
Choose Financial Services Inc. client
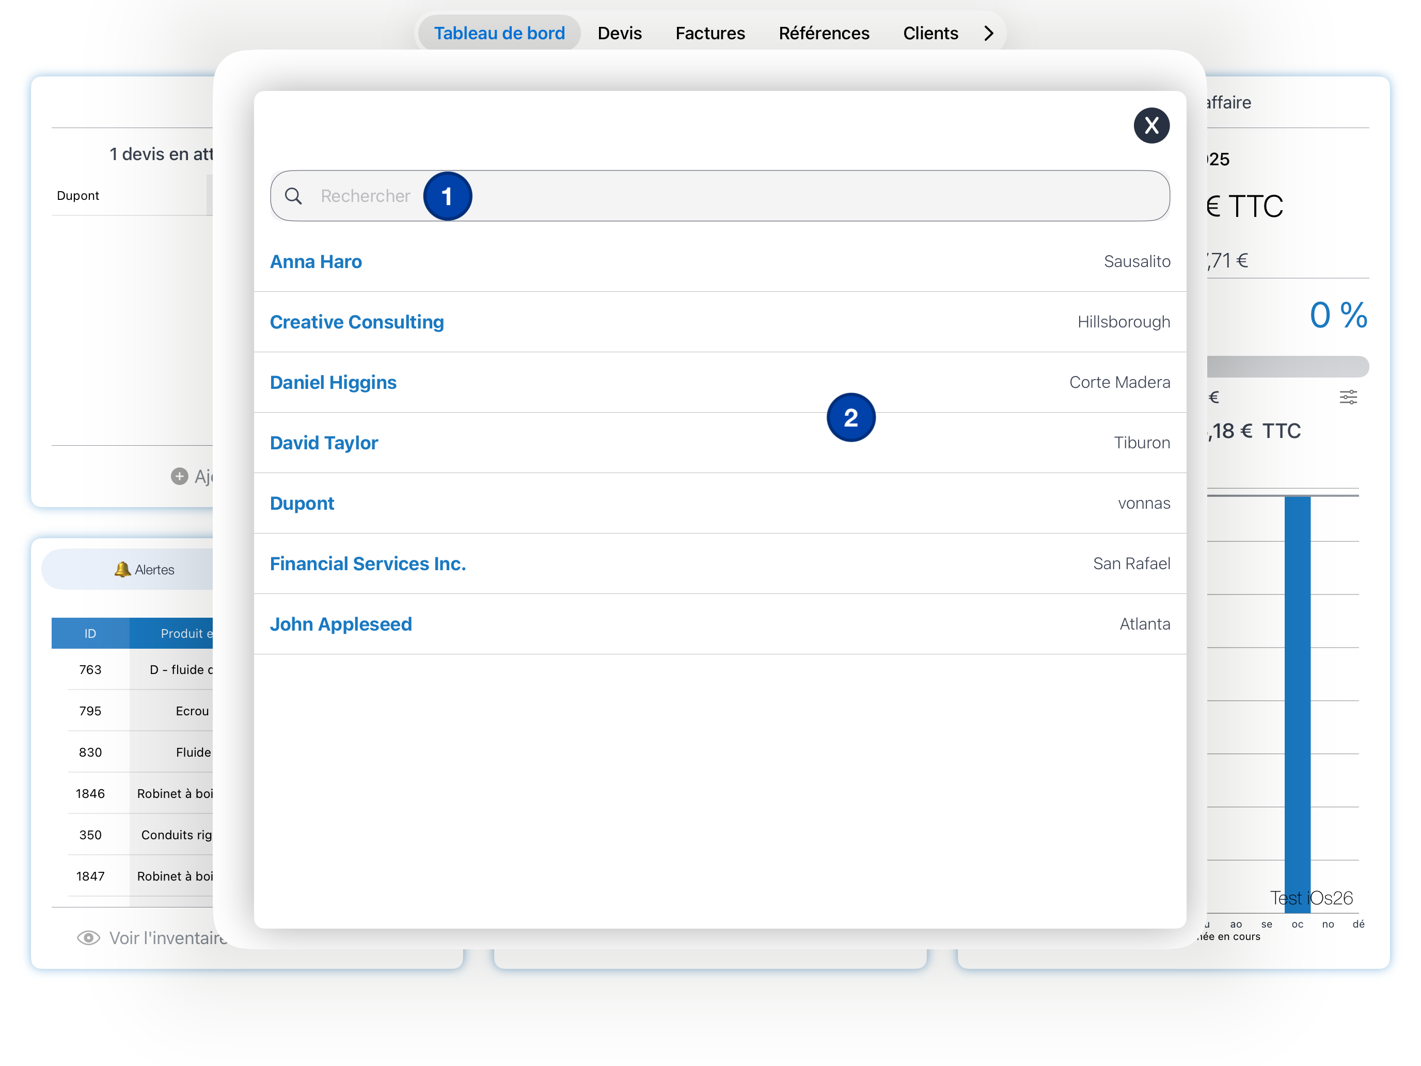tap(368, 563)
